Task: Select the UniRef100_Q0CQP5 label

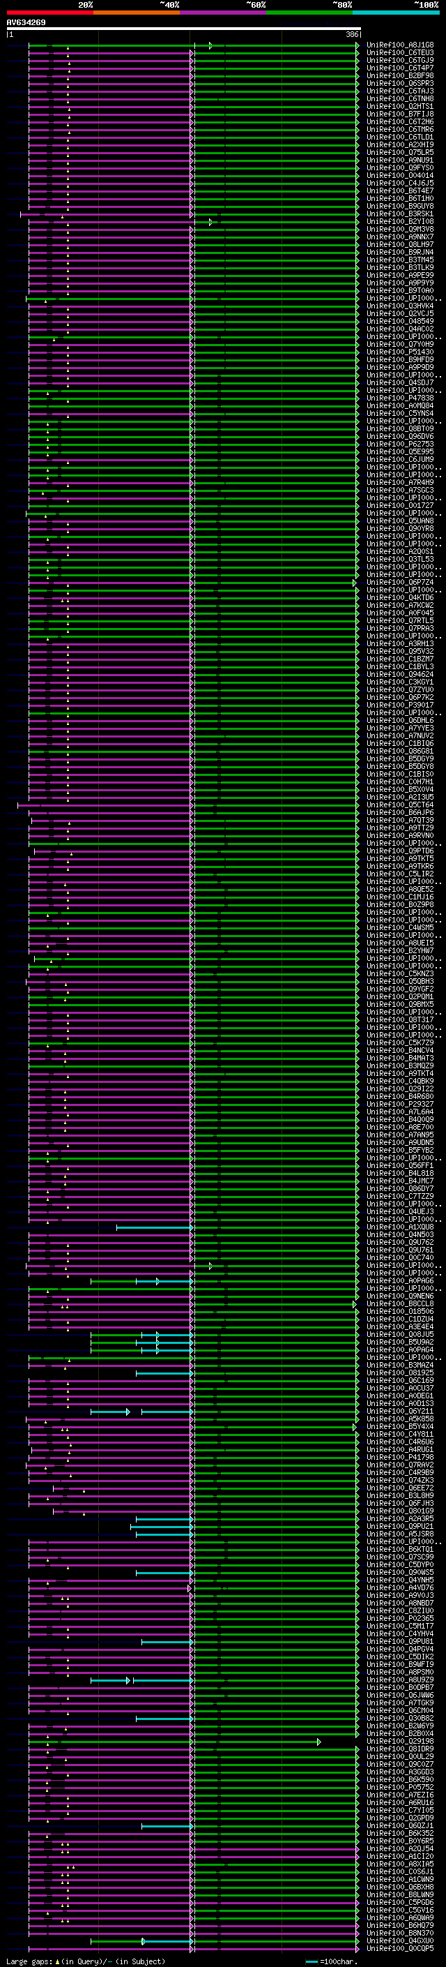Action: coord(400,1949)
